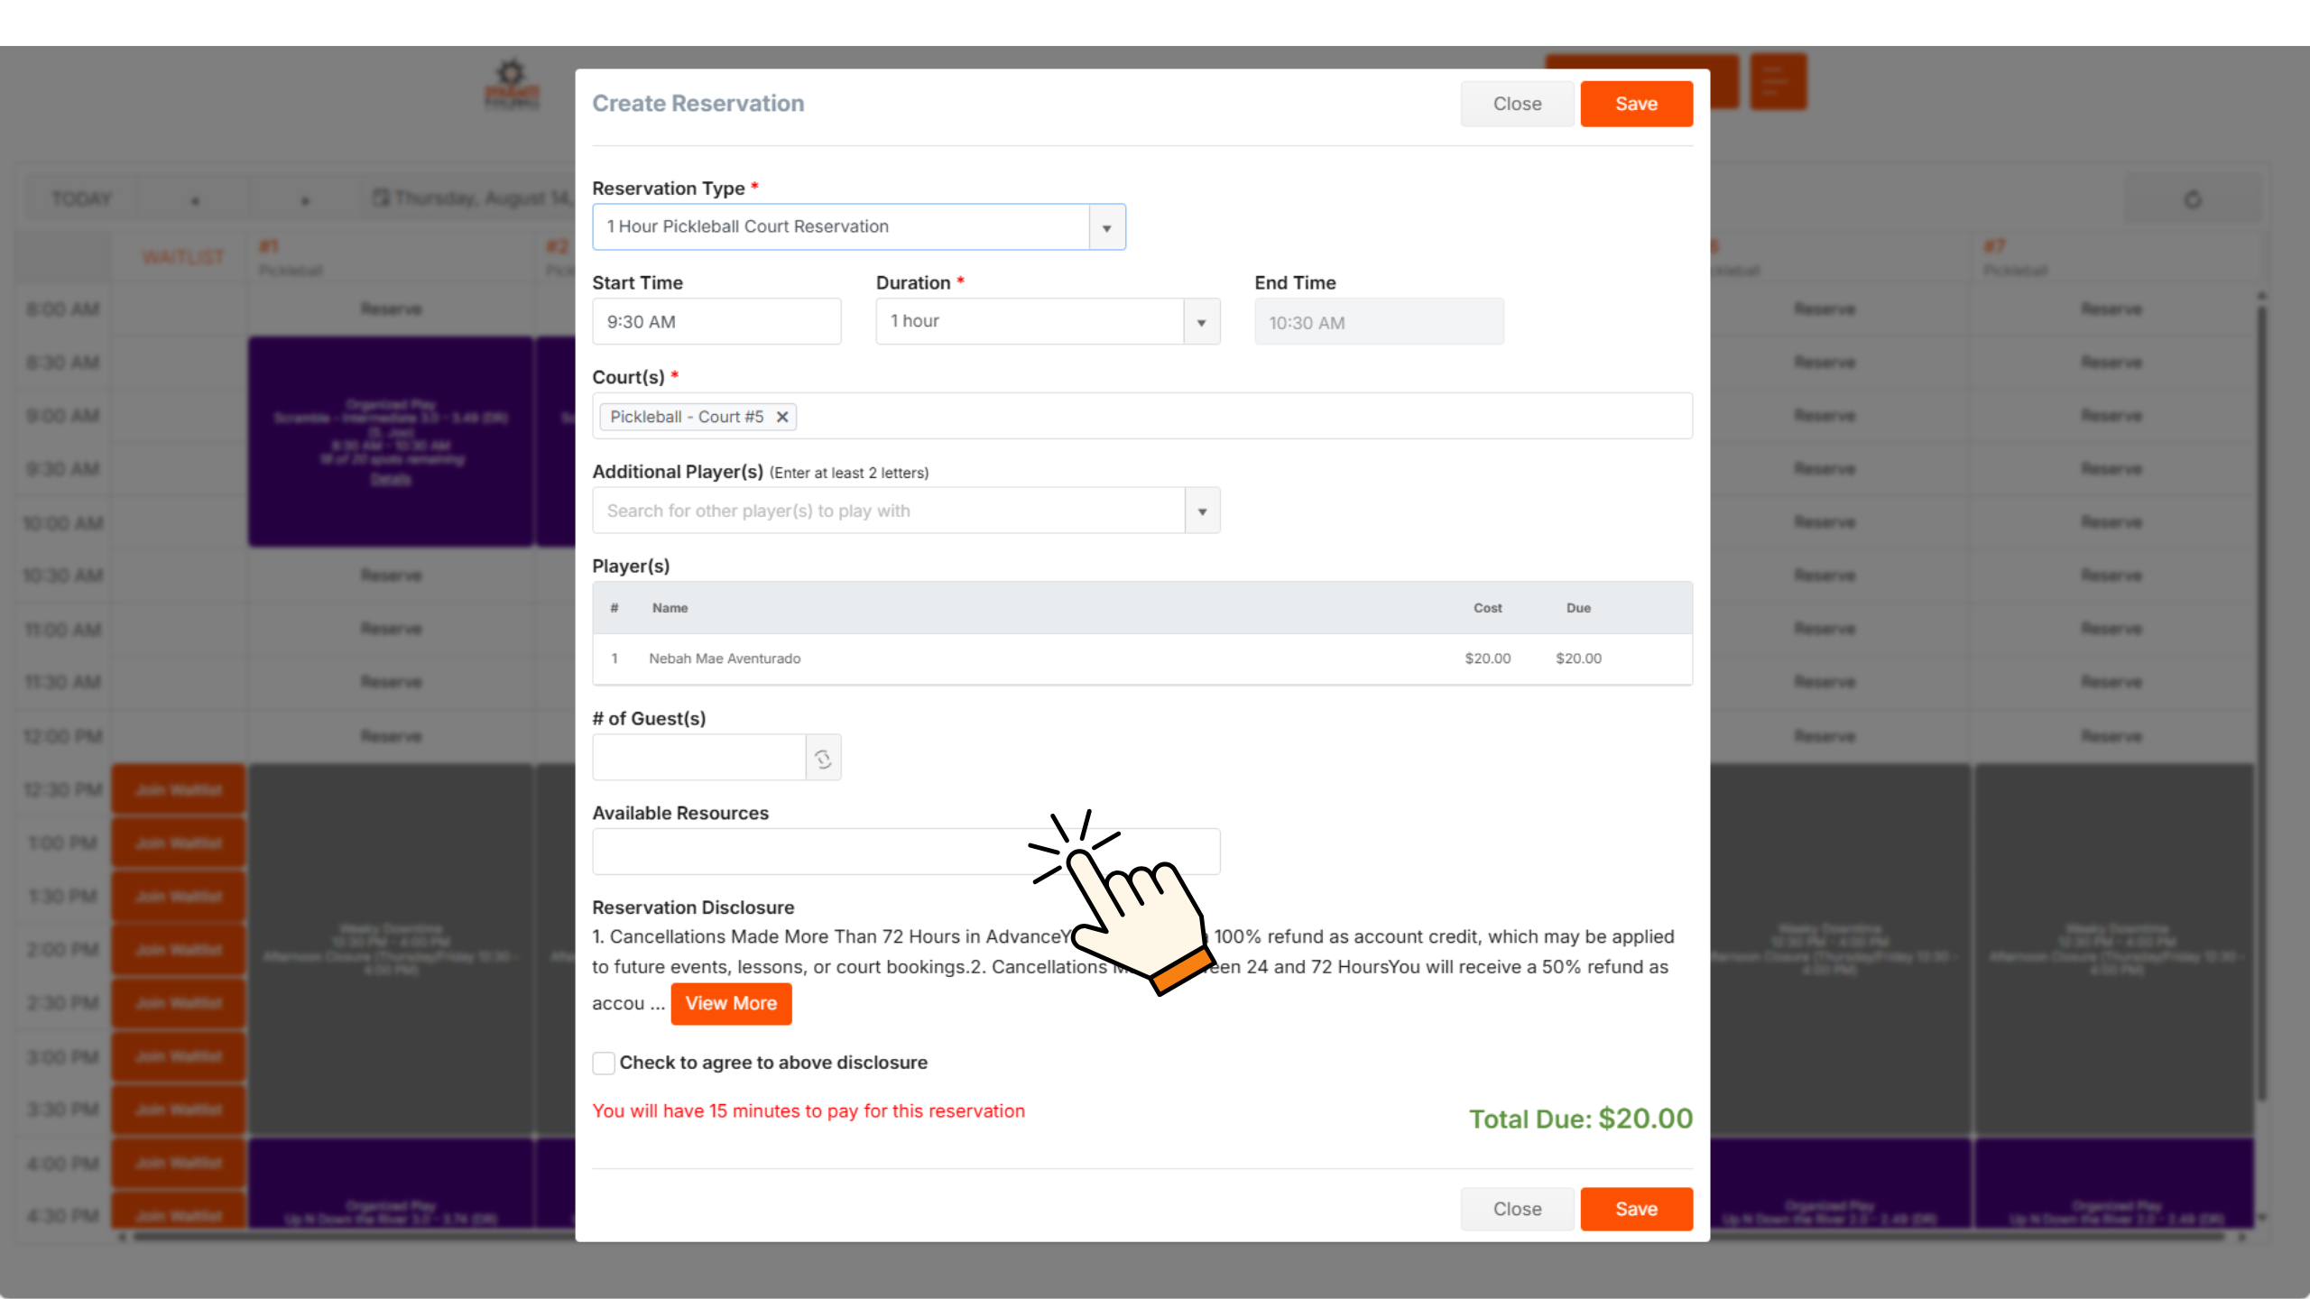The width and height of the screenshot is (2310, 1299).
Task: Open the Duration dropdown
Action: pos(1201,321)
